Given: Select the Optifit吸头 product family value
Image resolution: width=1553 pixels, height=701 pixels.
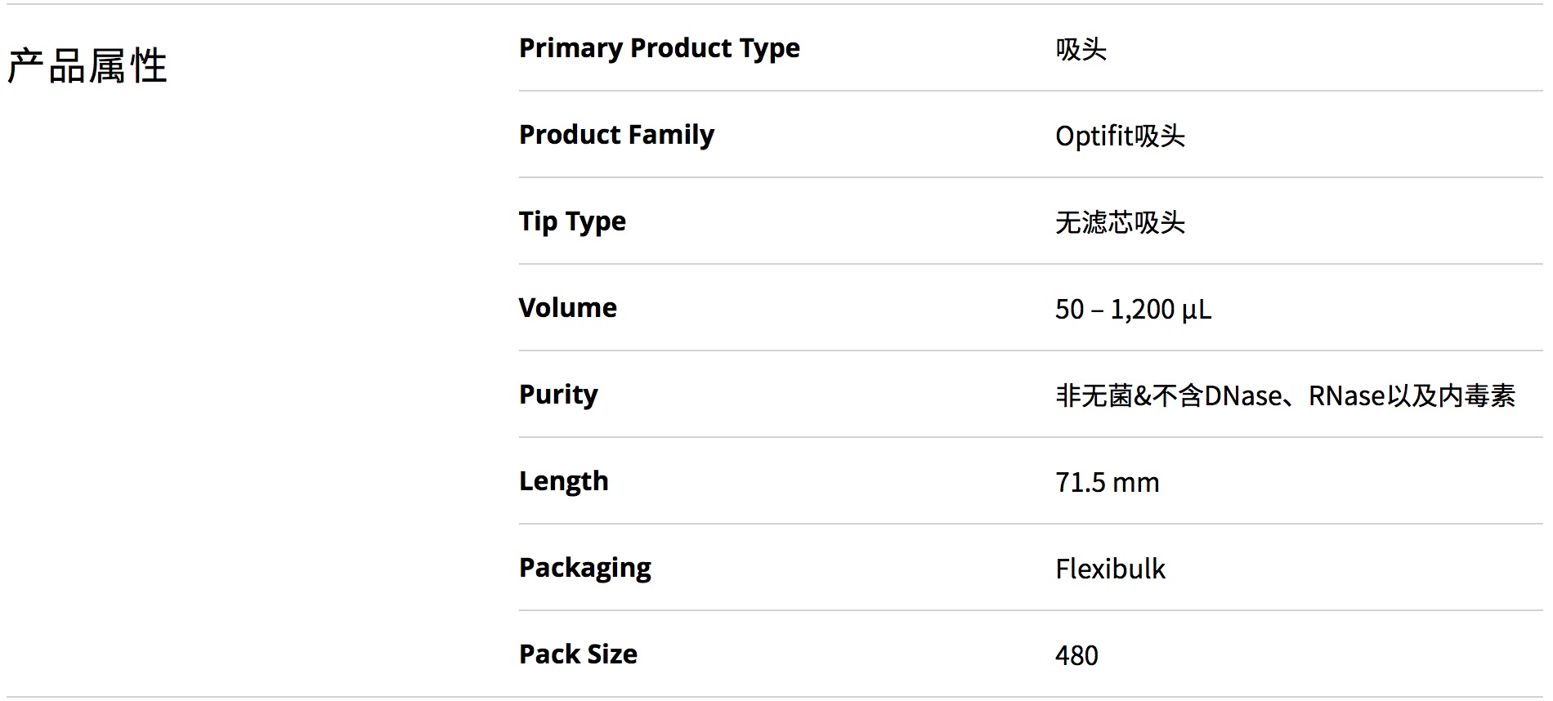Looking at the screenshot, I should coord(1120,136).
